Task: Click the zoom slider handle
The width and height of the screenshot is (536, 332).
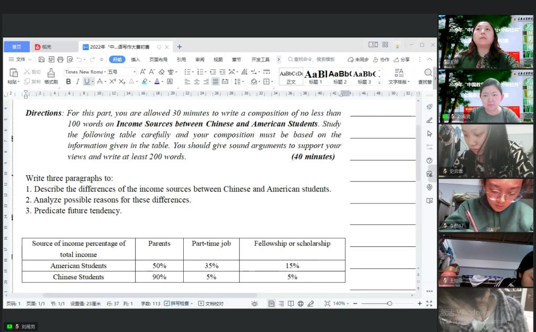Action: [389, 304]
